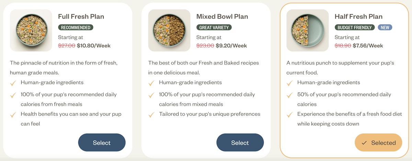Click checkmark beside Full Fresh Human-grade ingredients

pyautogui.click(x=13, y=83)
